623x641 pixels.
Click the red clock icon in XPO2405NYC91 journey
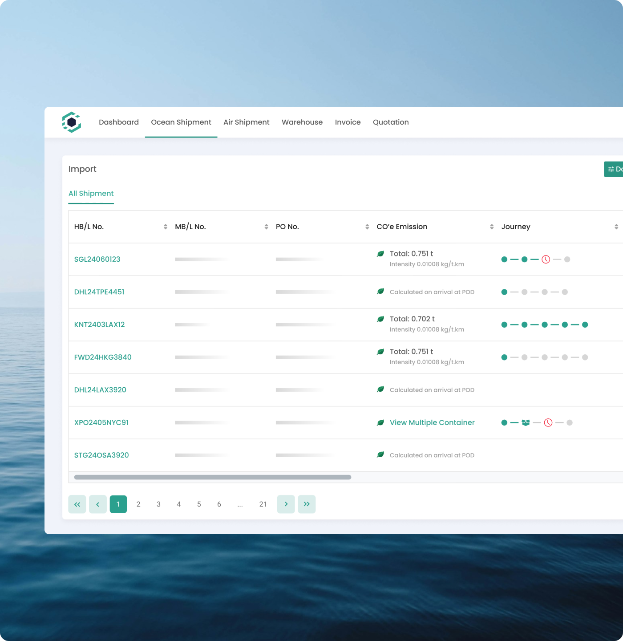tap(549, 422)
